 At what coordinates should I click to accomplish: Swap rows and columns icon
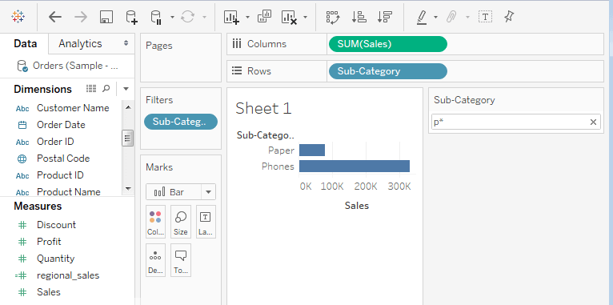[333, 17]
